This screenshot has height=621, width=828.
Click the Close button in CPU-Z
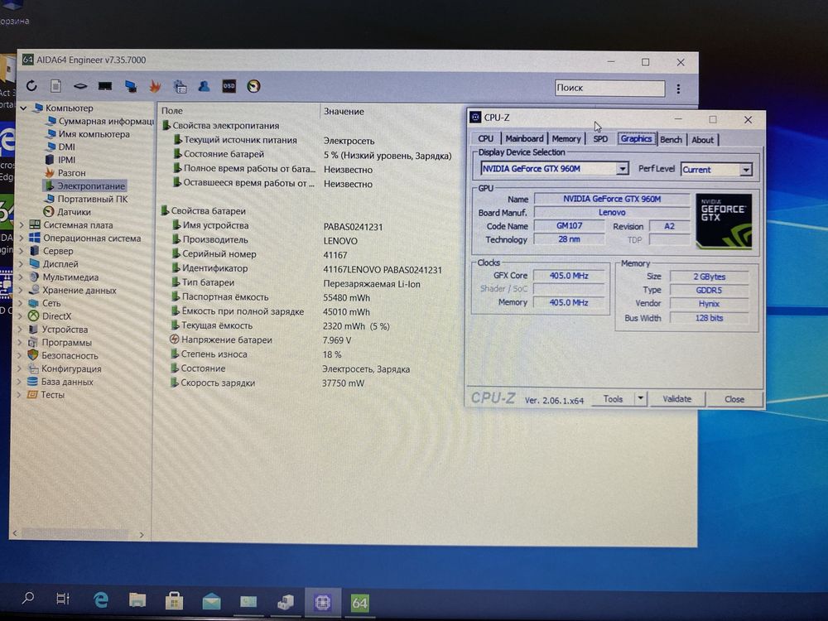click(734, 399)
